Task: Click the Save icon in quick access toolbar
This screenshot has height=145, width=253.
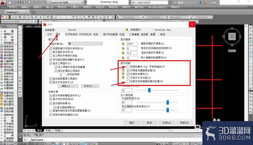Action: 20,3
